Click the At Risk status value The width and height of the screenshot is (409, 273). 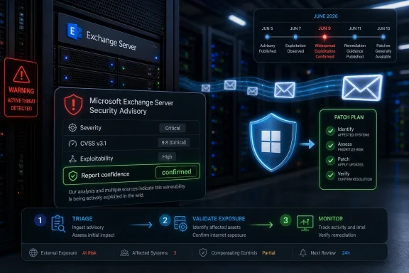tap(89, 253)
